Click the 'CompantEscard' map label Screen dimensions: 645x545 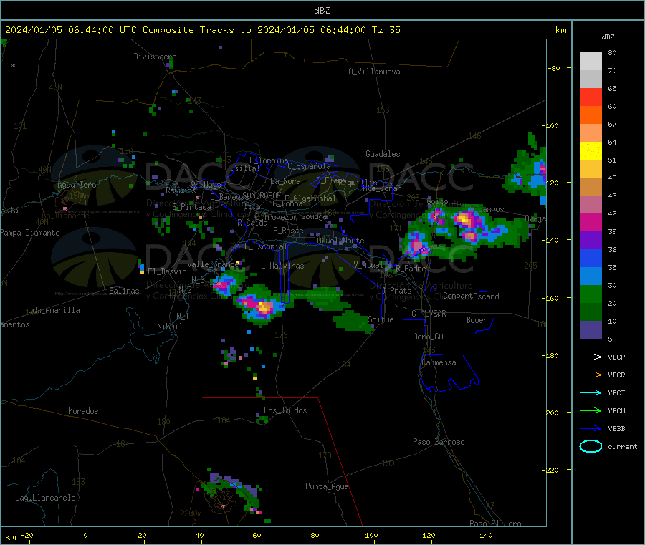471,296
